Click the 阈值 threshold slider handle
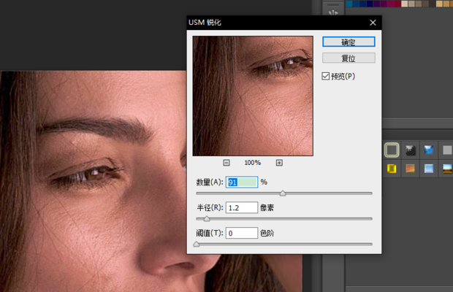The height and width of the screenshot is (292, 453). 197,244
